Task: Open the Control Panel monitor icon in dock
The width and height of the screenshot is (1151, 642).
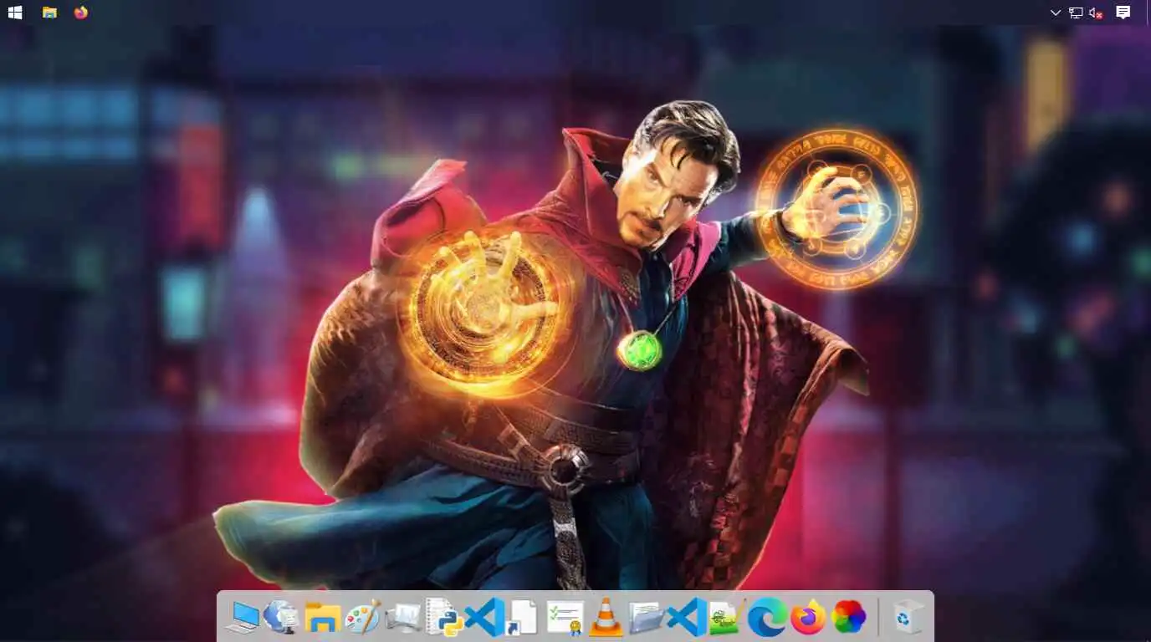Action: tap(403, 618)
